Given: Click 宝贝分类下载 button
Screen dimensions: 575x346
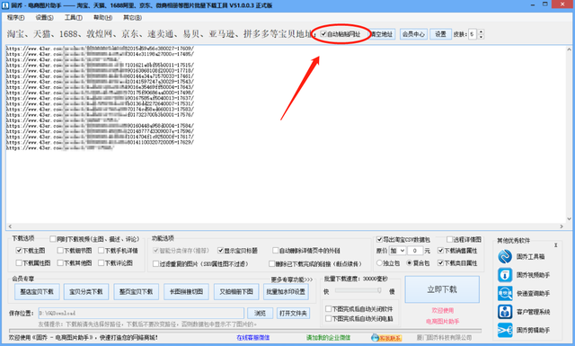Looking at the screenshot, I should [86, 292].
